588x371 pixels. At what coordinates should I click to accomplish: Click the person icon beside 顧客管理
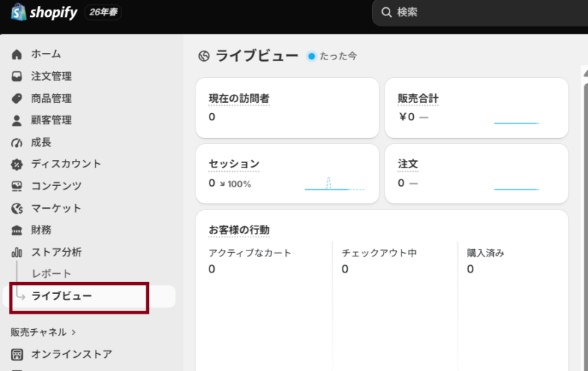(x=17, y=120)
